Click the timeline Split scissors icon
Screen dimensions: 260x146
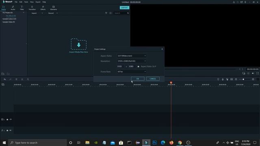point(22,79)
